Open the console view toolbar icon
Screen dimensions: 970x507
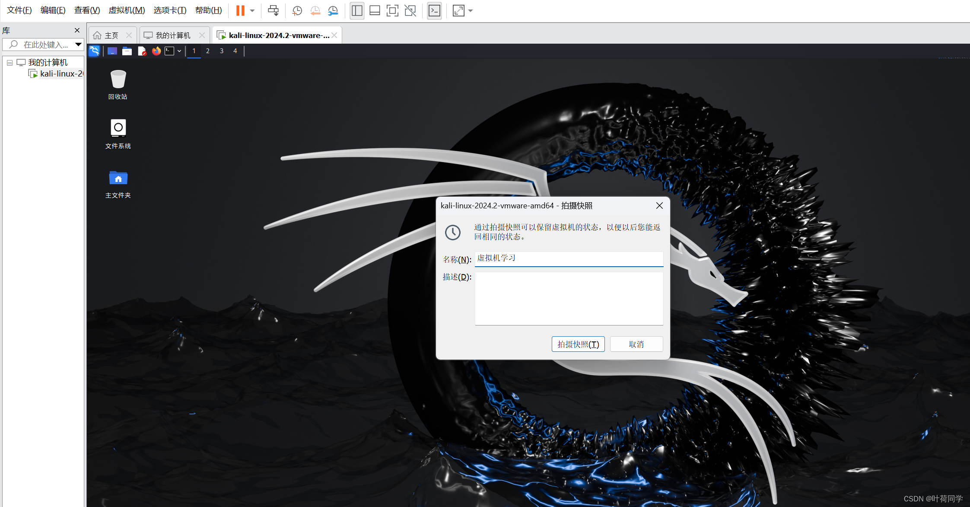pos(434,10)
